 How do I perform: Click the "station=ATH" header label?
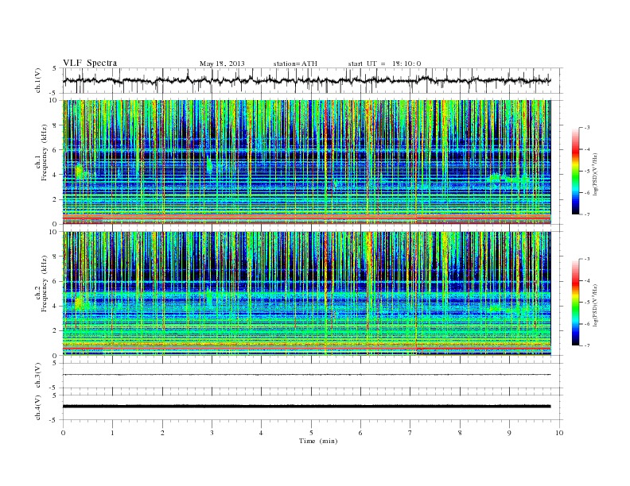[295, 64]
